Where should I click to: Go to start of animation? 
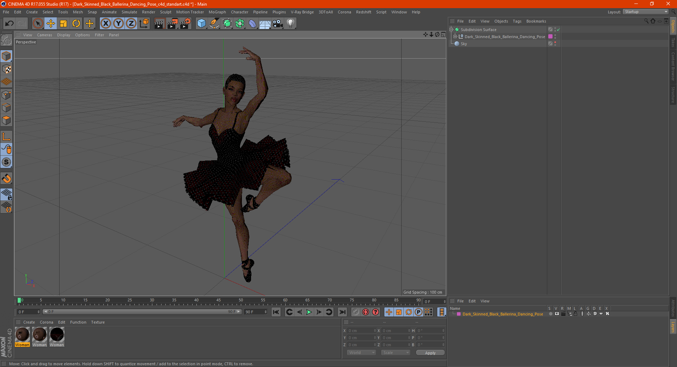click(276, 312)
